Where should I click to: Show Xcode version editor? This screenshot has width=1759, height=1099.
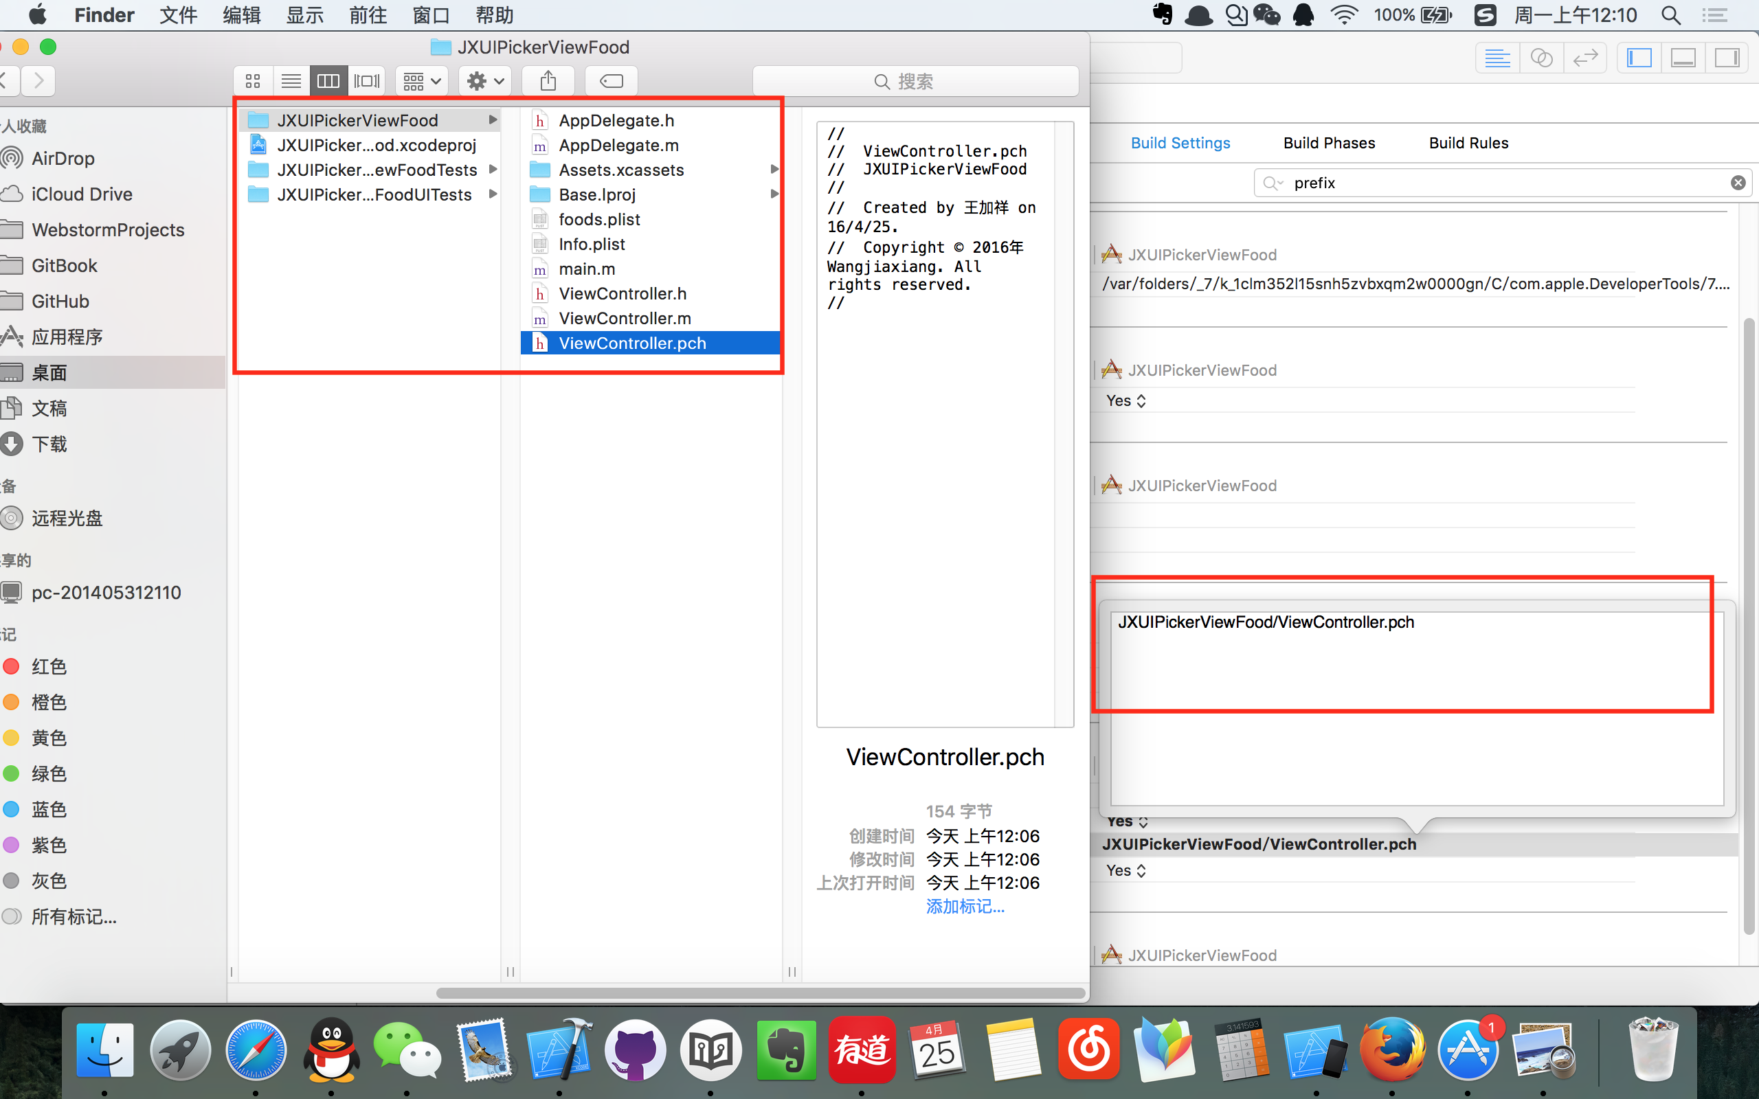coord(1584,58)
